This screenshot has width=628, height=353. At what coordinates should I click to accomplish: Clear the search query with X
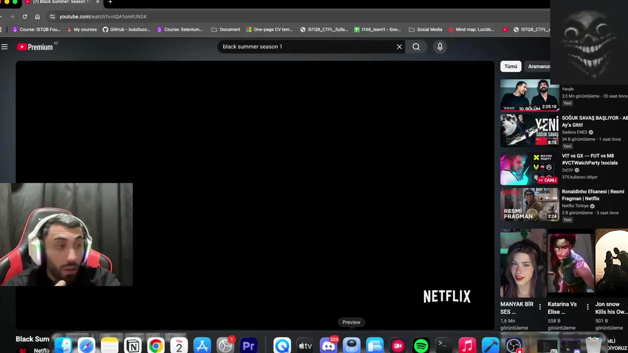pos(399,47)
